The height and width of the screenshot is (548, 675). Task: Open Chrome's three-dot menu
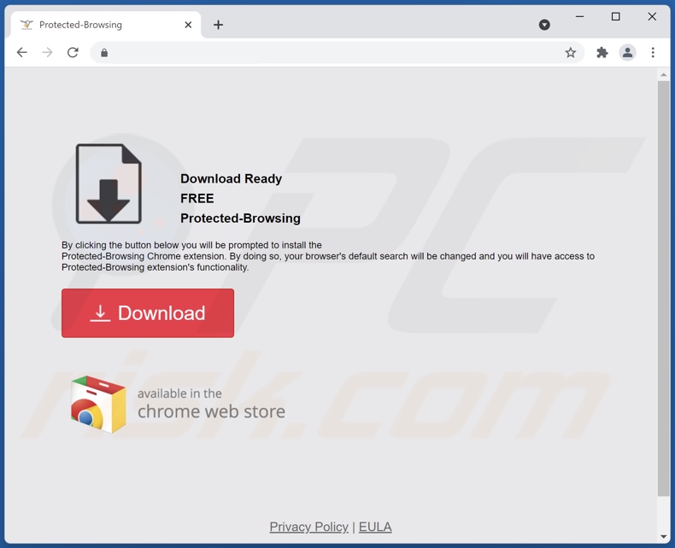click(653, 52)
